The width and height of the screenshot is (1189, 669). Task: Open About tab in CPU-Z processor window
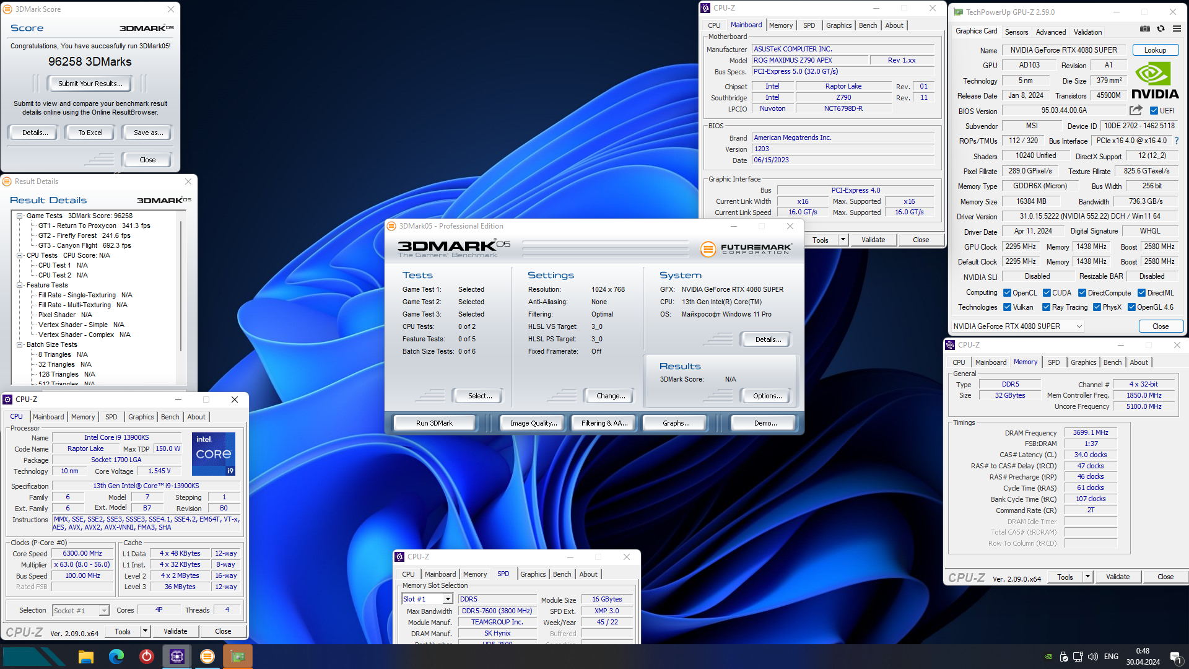(x=196, y=417)
